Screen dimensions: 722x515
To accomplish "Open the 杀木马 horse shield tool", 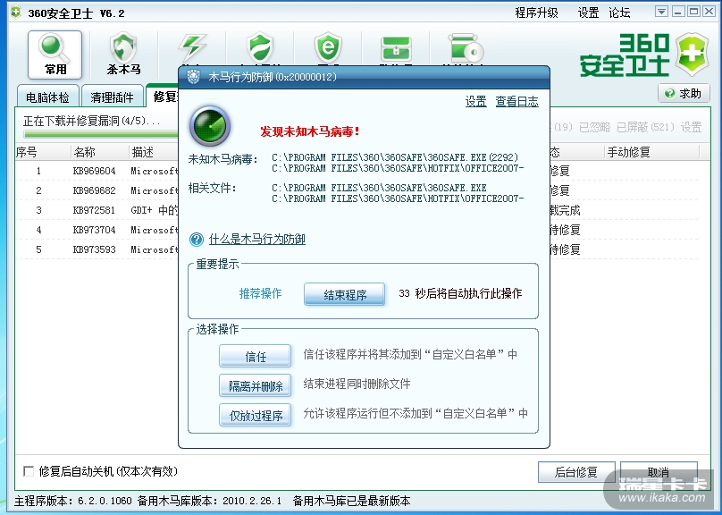I will click(x=123, y=54).
